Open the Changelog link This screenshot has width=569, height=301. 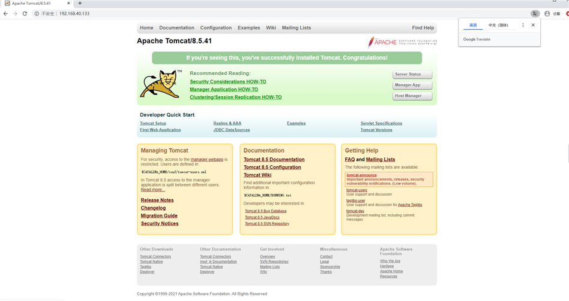tap(153, 208)
